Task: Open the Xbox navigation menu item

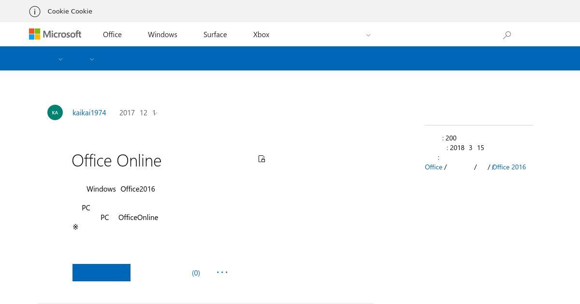Action: [261, 35]
